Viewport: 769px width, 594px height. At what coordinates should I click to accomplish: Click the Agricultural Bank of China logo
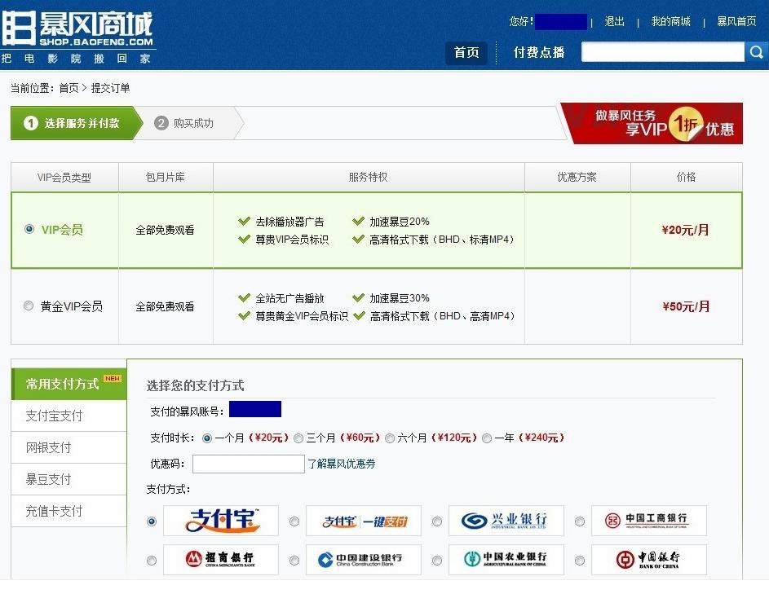point(506,560)
